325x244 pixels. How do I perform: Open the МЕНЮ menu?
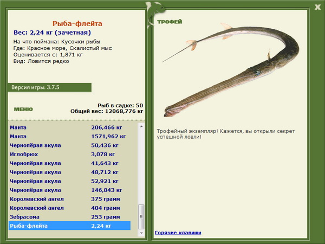[x=23, y=110]
